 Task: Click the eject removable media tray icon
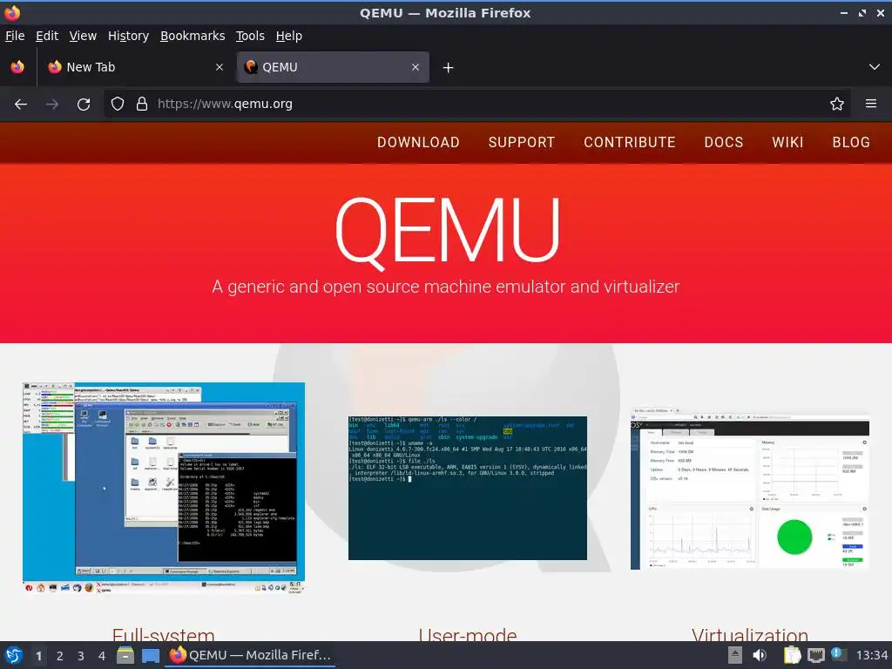pyautogui.click(x=735, y=655)
